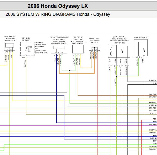157x155 pixels.
Task: Click the "BLK/YEL" label at right edge
Action: tap(153, 113)
